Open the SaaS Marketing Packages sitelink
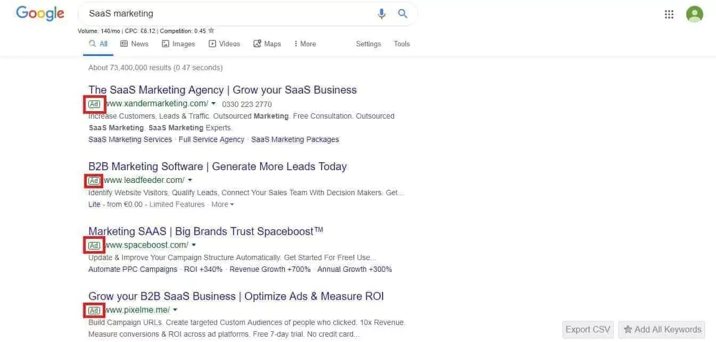The image size is (716, 342). (295, 139)
